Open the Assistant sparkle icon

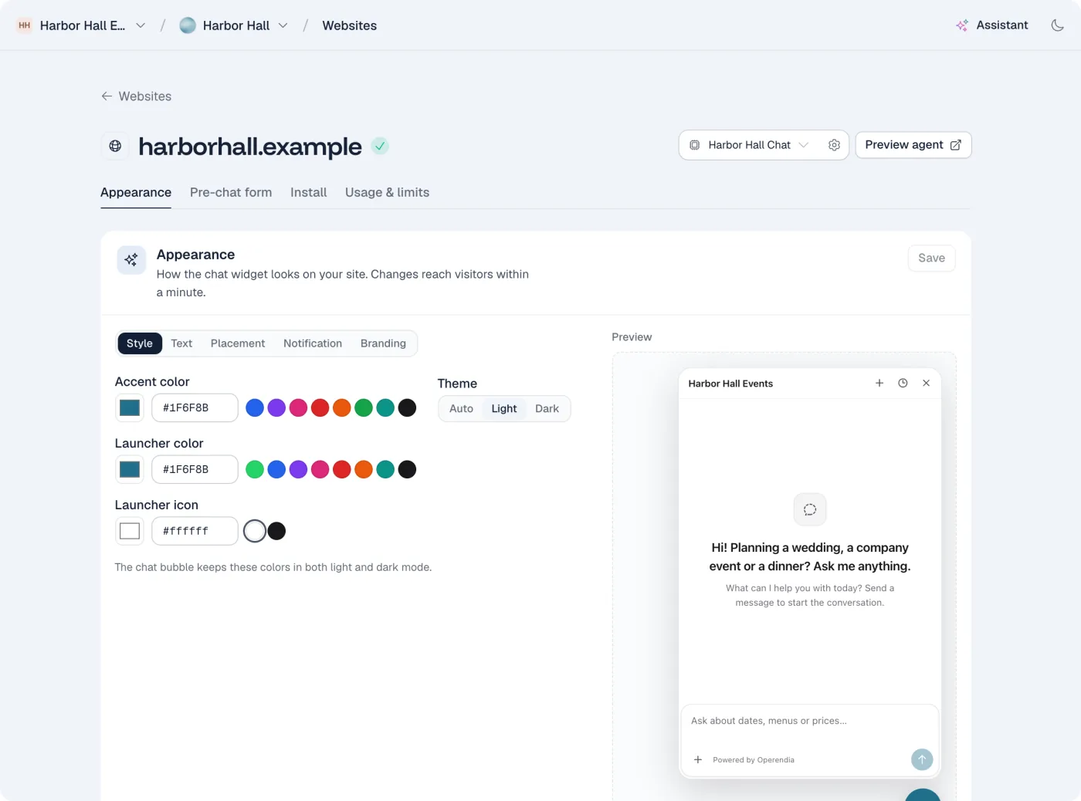click(x=962, y=25)
